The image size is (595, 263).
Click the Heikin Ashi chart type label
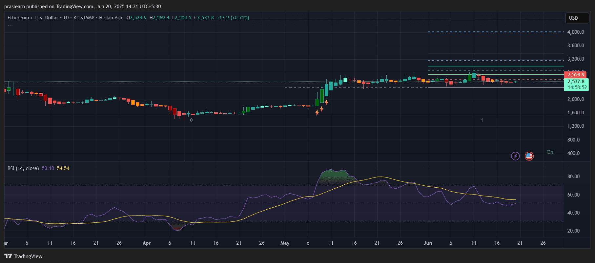(111, 18)
